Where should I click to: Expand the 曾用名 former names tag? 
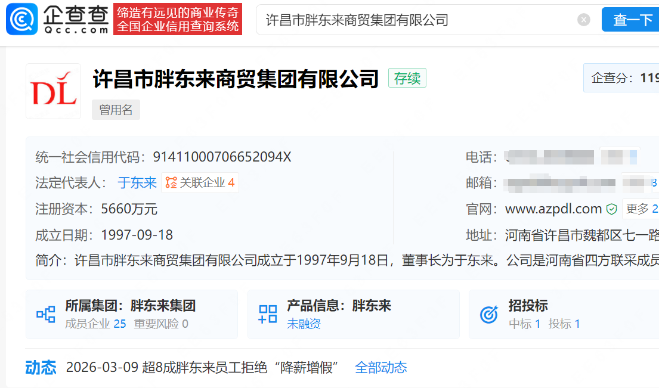[x=116, y=110]
